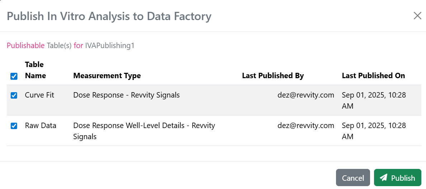Uncheck the Curve Fit table checkbox
The width and height of the screenshot is (426, 189).
click(14, 95)
